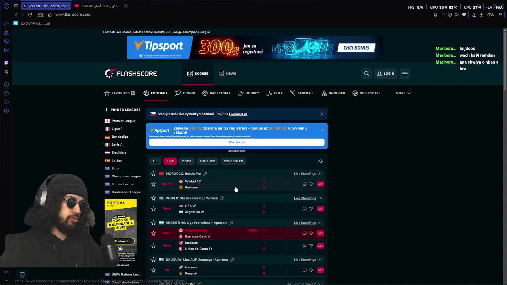This screenshot has width=507, height=285.
Task: Pin the Liga Profesional Apertura league
Action: click(x=232, y=223)
